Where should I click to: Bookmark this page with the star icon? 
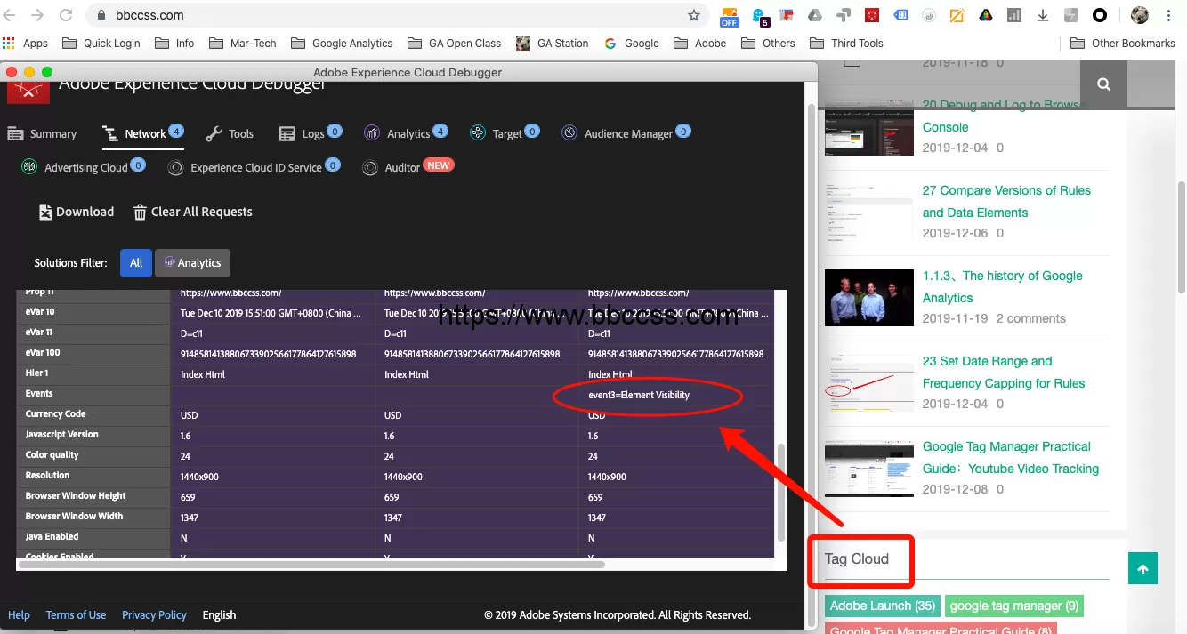694,15
